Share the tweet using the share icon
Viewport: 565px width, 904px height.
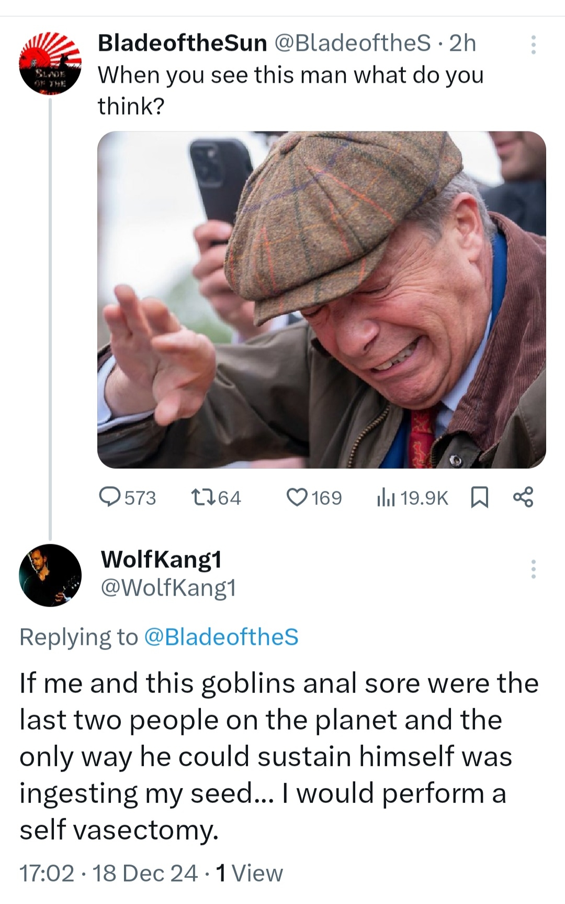pos(523,497)
